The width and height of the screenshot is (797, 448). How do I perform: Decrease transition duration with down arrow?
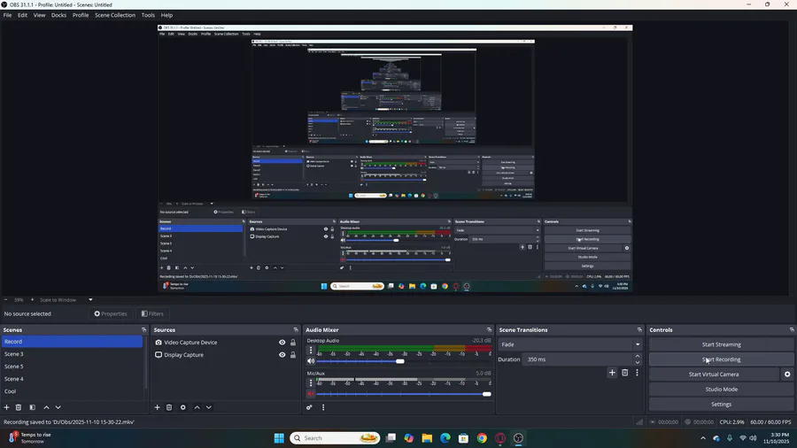pos(638,362)
